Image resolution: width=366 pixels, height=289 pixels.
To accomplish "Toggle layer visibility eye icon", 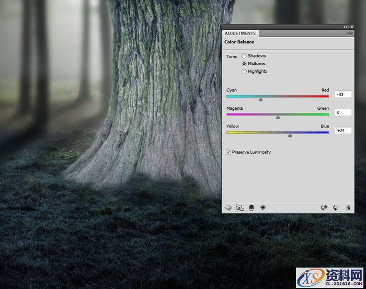I will point(263,207).
